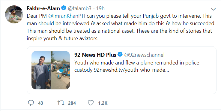Click the main tweet body text
Image resolution: width=221 pixels, height=111 pixels.
[121, 27]
